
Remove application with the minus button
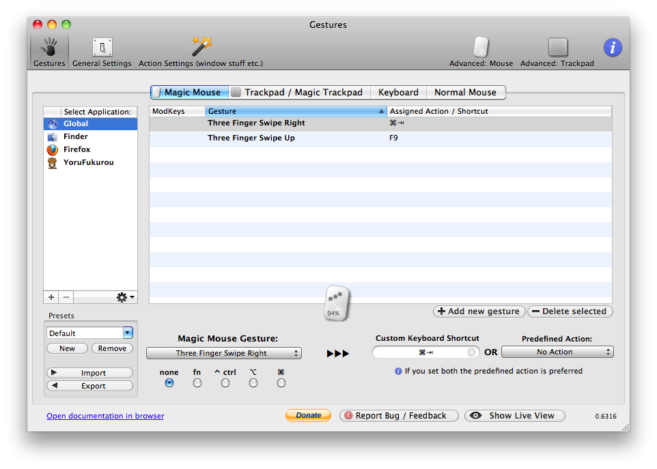pos(66,297)
